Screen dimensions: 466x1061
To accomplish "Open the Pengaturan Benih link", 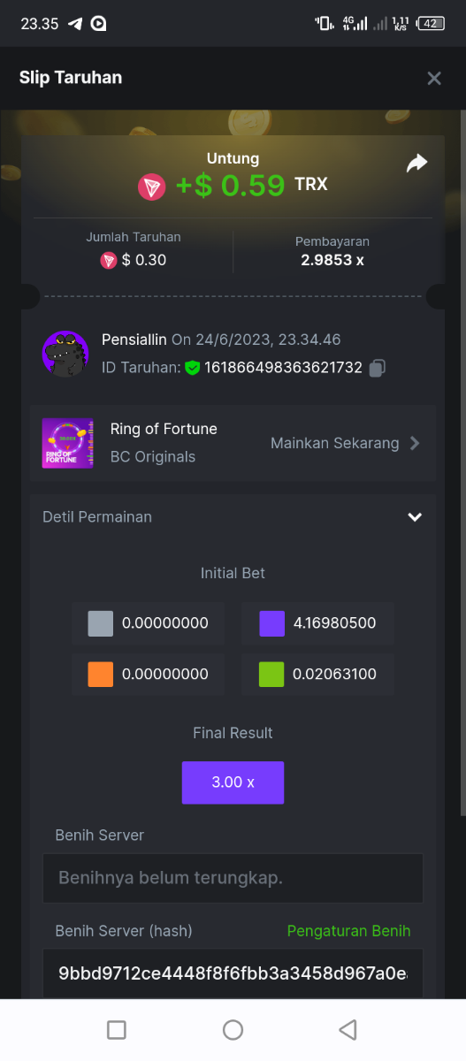I will tap(349, 930).
